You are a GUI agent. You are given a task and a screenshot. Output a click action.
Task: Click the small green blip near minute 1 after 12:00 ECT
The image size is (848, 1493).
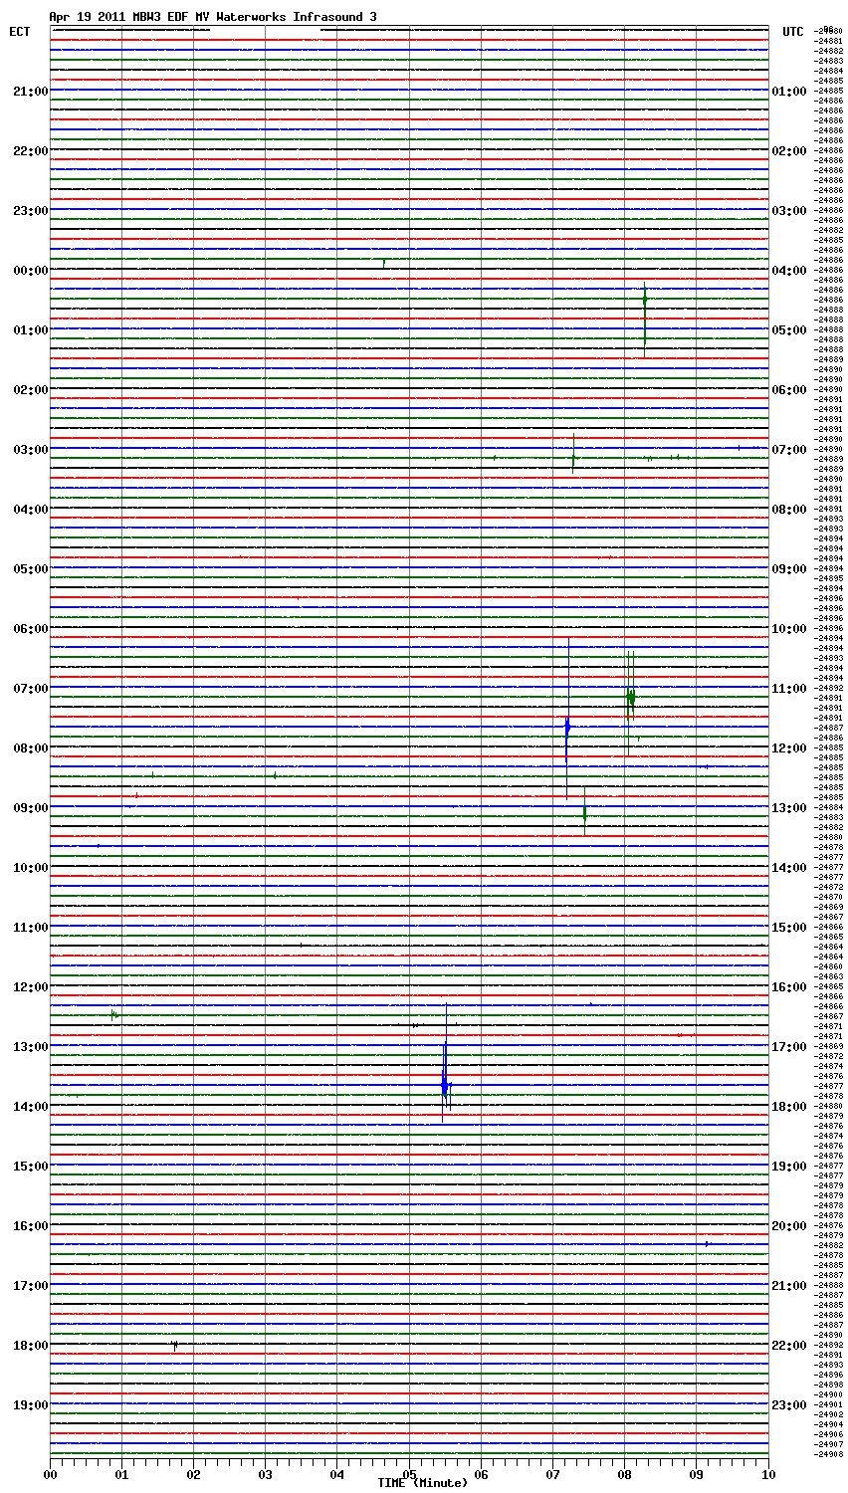click(113, 1015)
